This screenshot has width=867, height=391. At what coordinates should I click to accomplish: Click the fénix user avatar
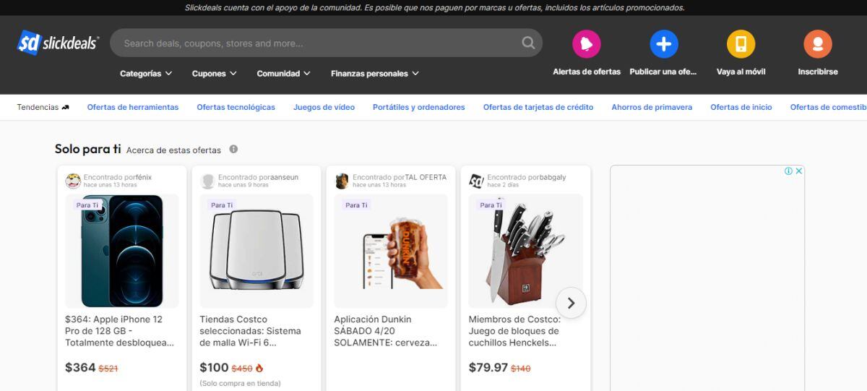73,181
